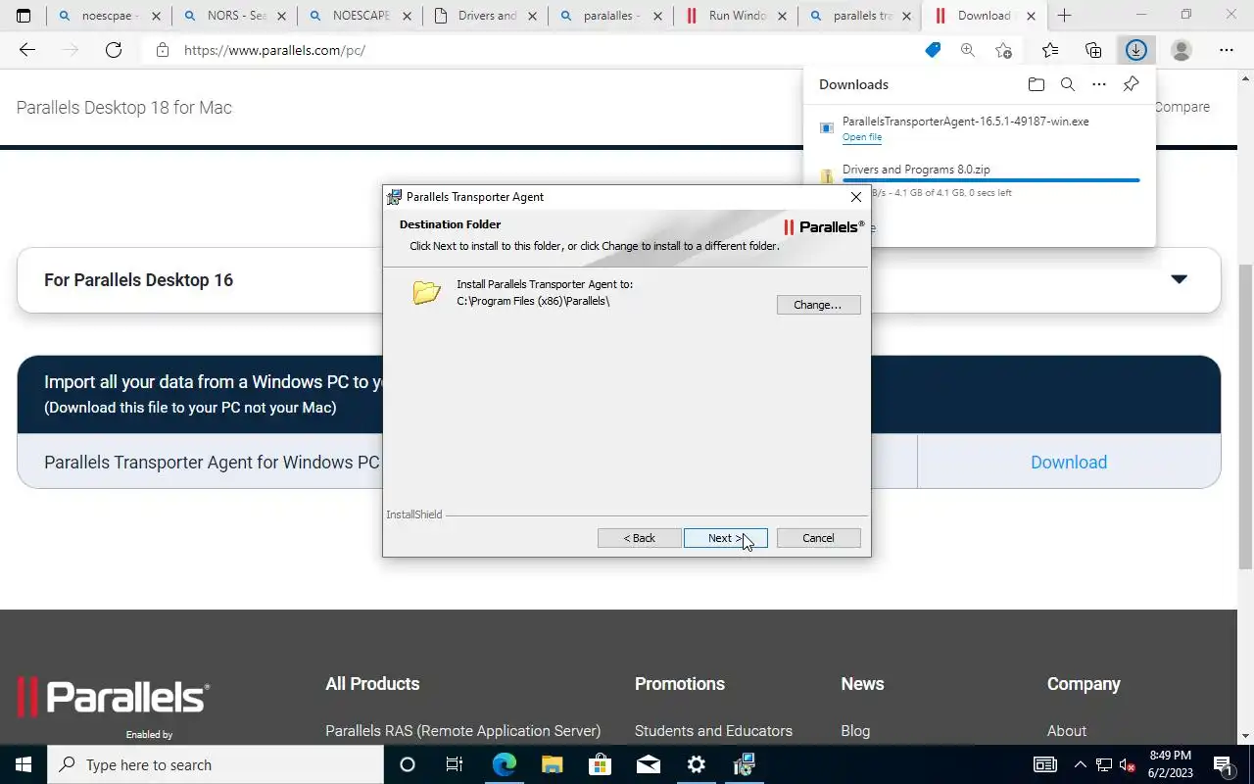Show hidden system tray icons
The height and width of the screenshot is (784, 1254).
1081,764
